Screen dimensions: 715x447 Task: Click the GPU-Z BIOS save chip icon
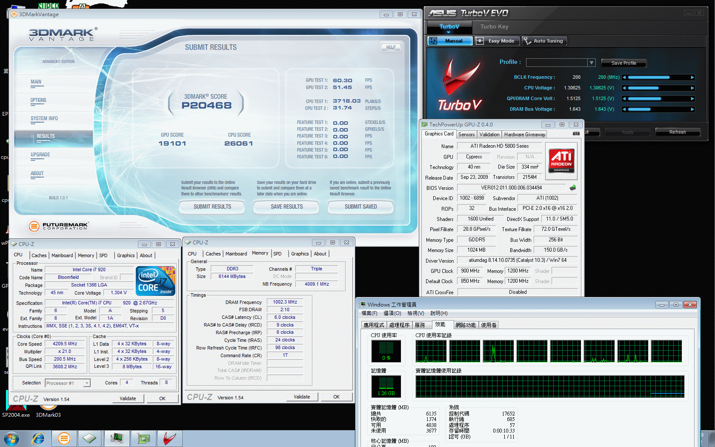click(x=573, y=188)
